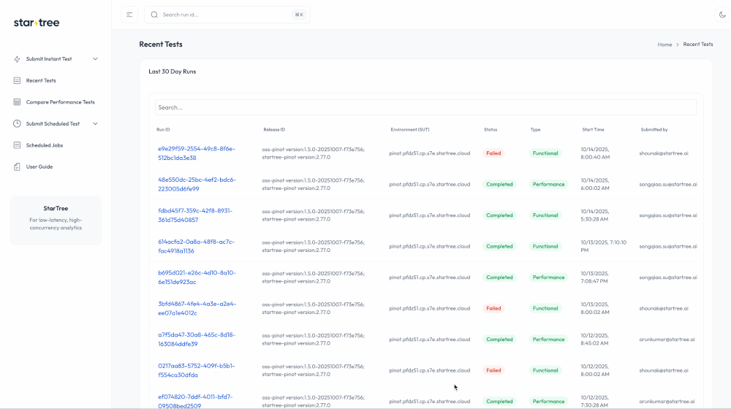731x409 pixels.
Task: Click the StarTree logo
Action: click(37, 23)
